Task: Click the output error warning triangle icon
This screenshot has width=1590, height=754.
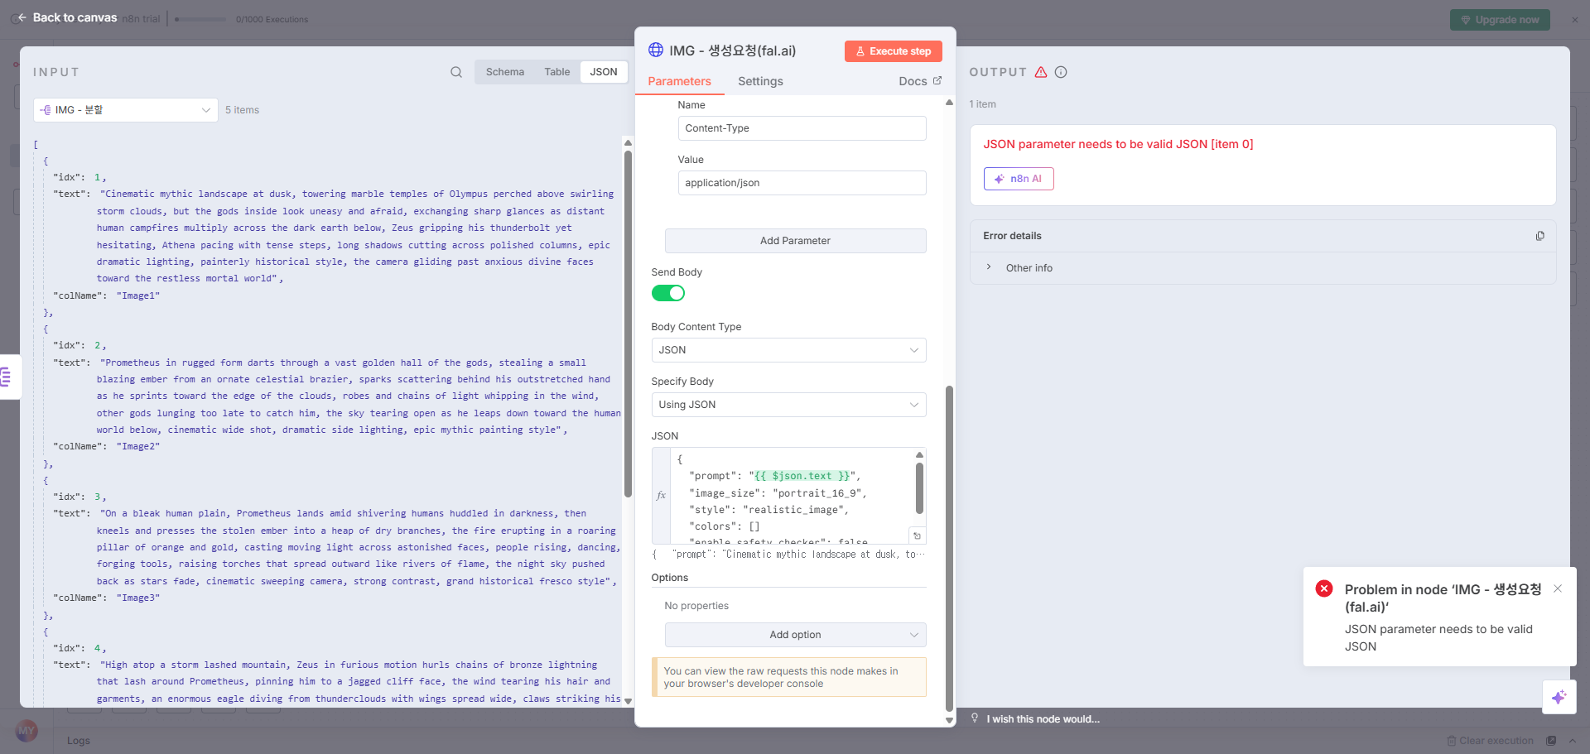Action: 1041,72
